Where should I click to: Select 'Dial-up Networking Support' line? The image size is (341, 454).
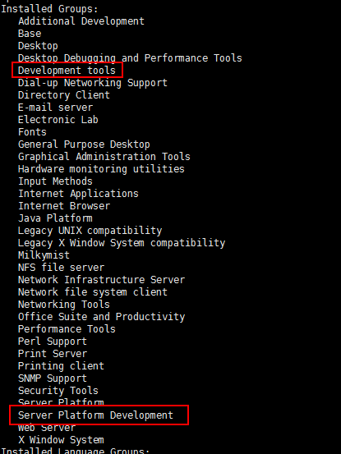[93, 83]
